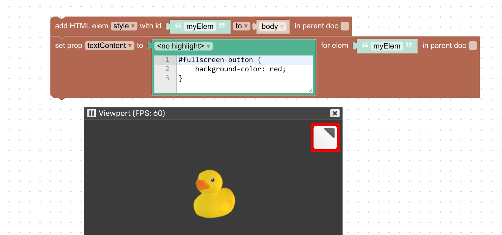Click the red fullscreen button

click(325, 137)
